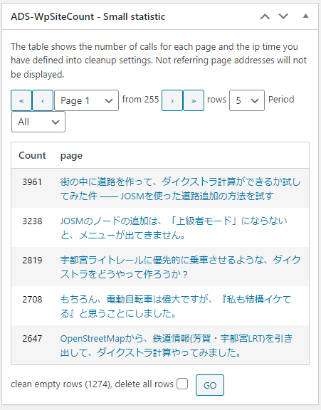Open the Page 1 dropdown
The width and height of the screenshot is (321, 410).
[x=87, y=100]
